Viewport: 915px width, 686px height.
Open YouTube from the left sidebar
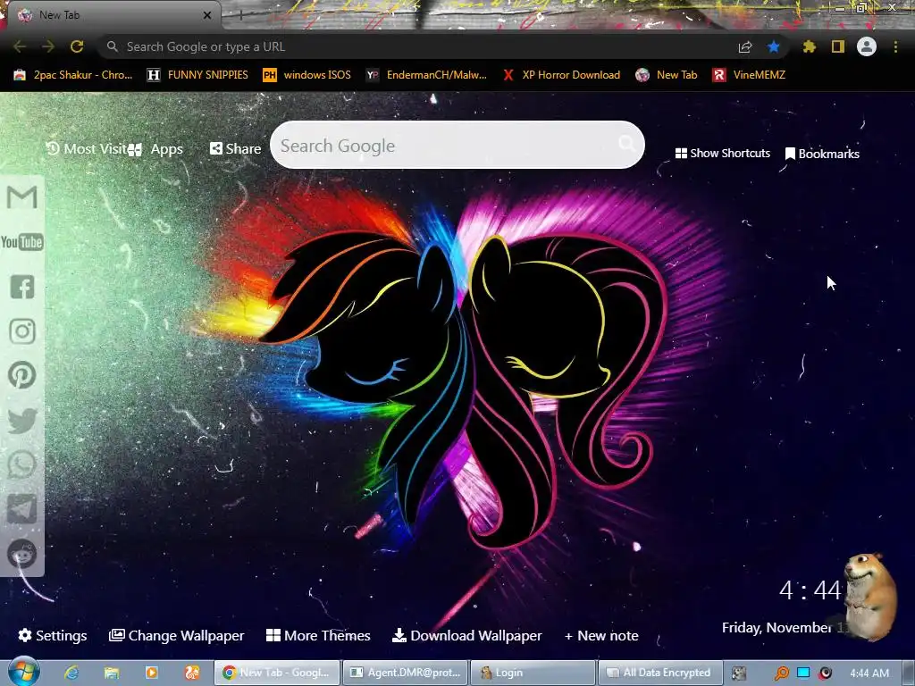(22, 242)
